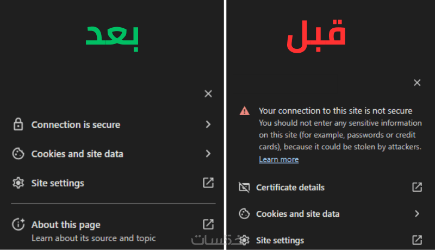Open About this page entry

point(66,224)
